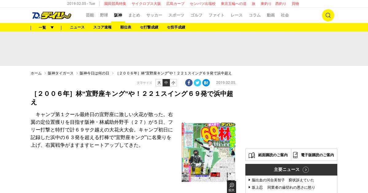Open 西釣り top link
This screenshot has height=193, width=368.
(281, 4)
